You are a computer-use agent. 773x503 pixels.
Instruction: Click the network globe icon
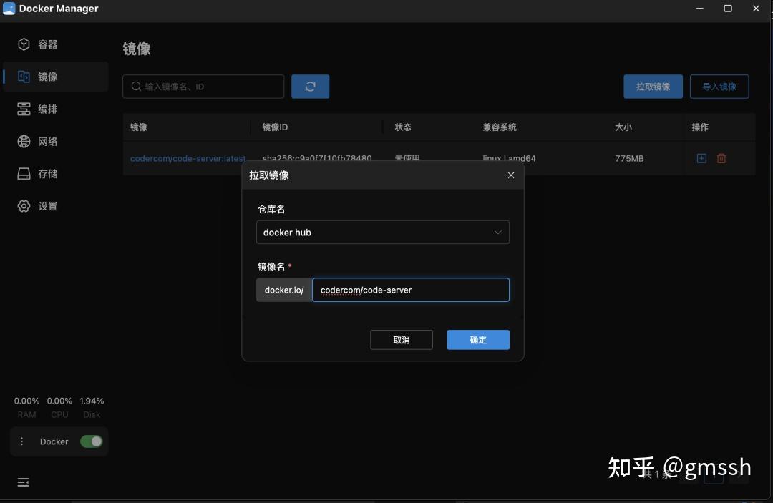24,142
